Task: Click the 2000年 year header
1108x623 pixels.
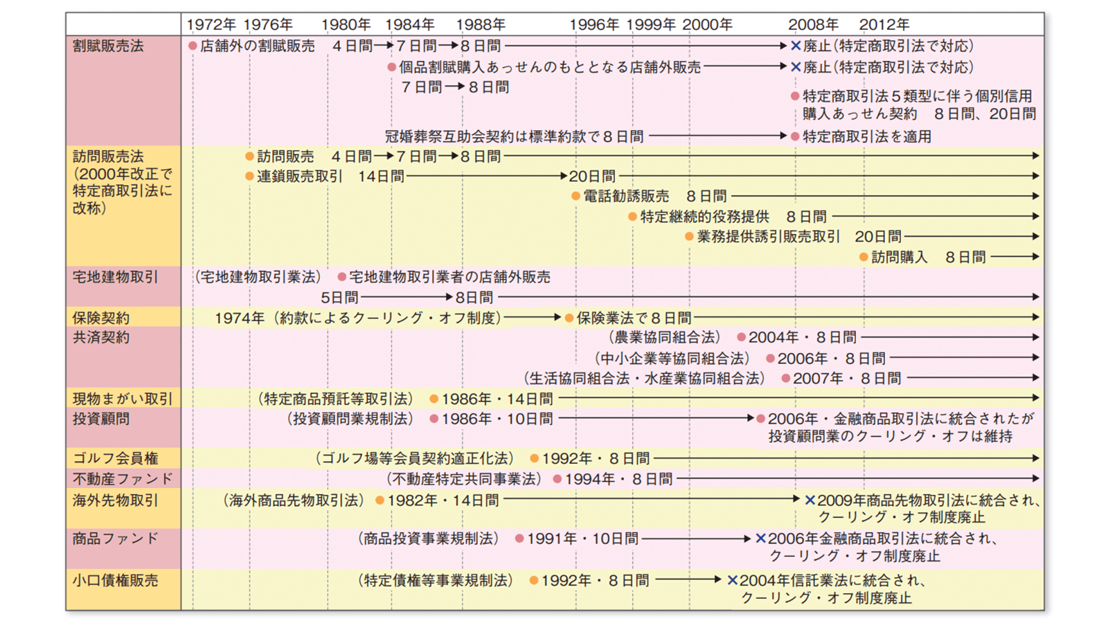Action: click(707, 25)
